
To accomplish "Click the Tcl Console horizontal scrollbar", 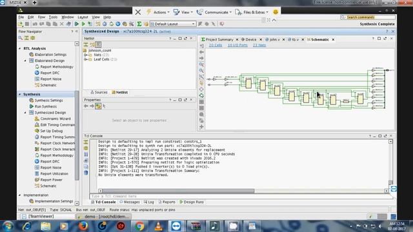I will point(179,191).
